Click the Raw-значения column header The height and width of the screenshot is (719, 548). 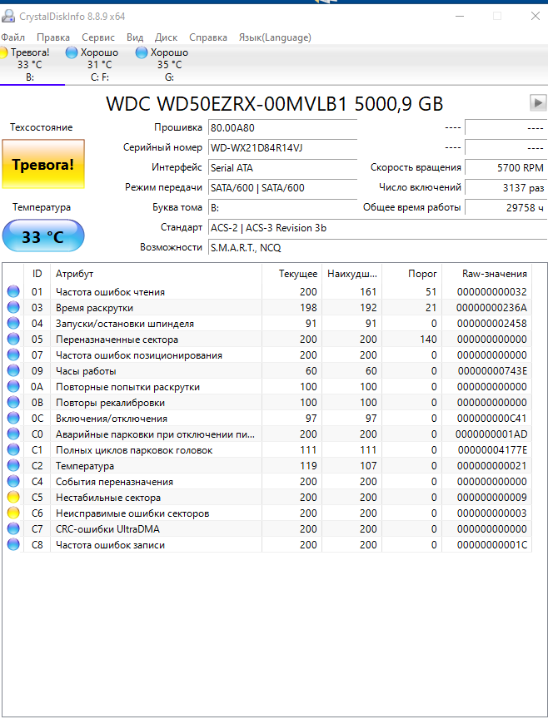[487, 274]
